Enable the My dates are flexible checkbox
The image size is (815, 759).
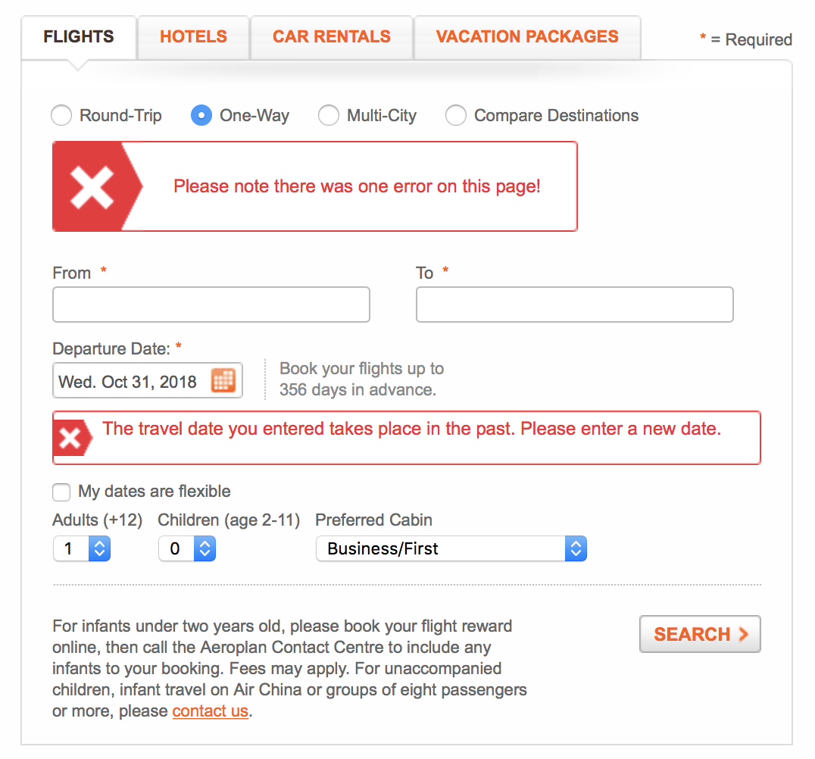click(61, 492)
